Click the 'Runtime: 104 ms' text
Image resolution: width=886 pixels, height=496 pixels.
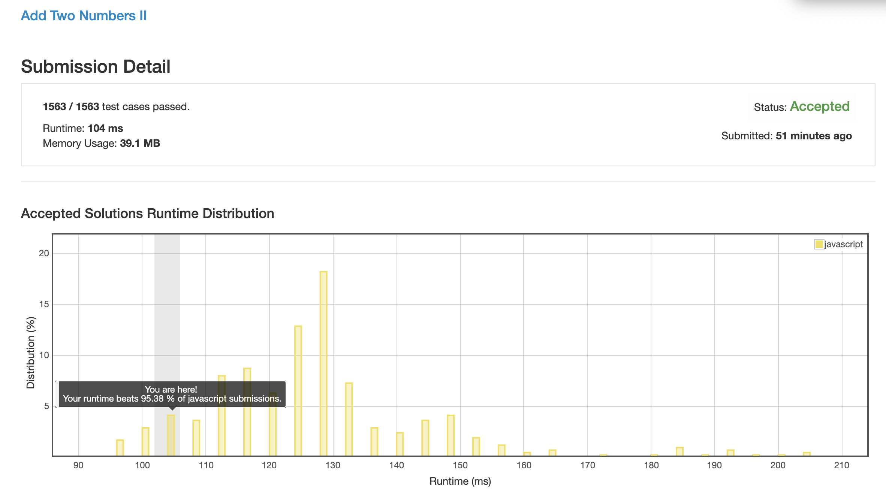pyautogui.click(x=83, y=128)
